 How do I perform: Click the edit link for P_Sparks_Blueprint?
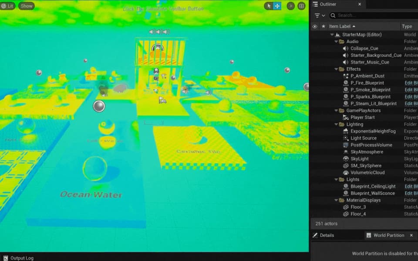coord(411,97)
